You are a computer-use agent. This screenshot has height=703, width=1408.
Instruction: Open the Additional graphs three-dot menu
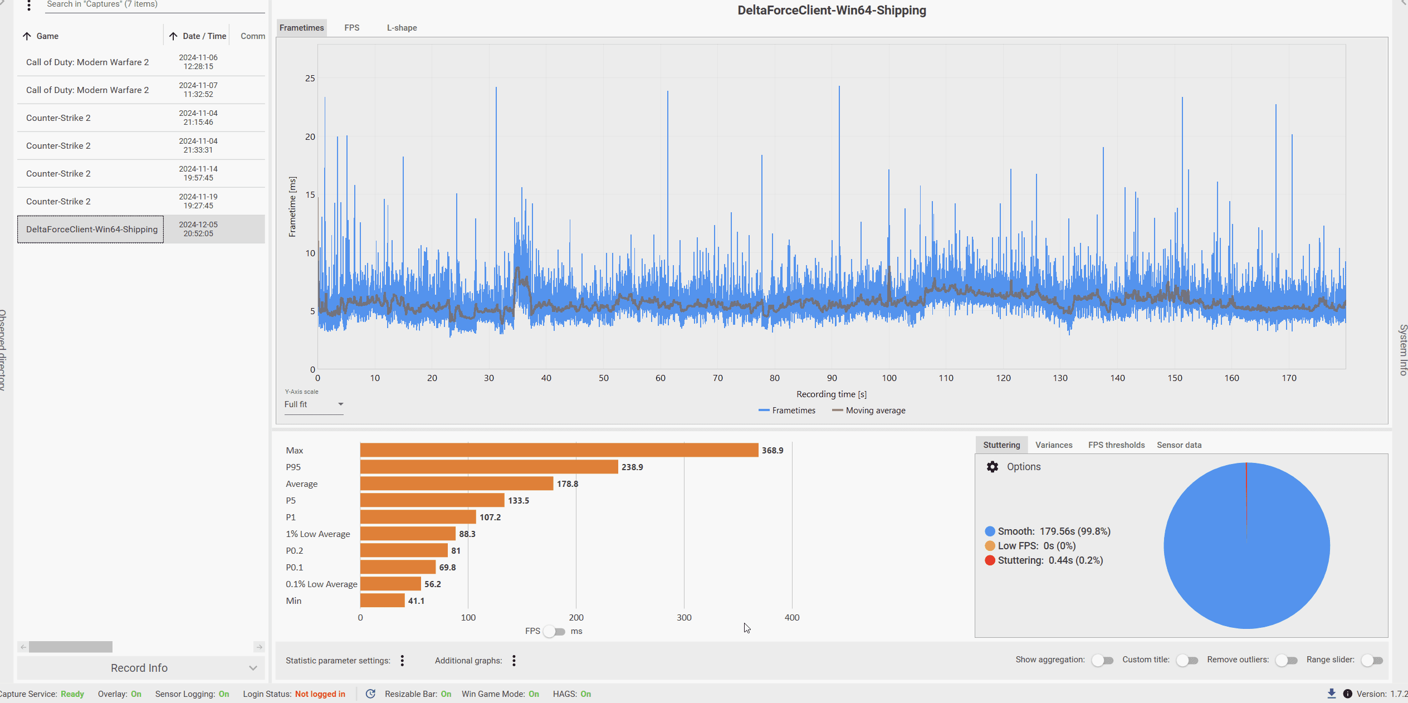click(x=514, y=661)
